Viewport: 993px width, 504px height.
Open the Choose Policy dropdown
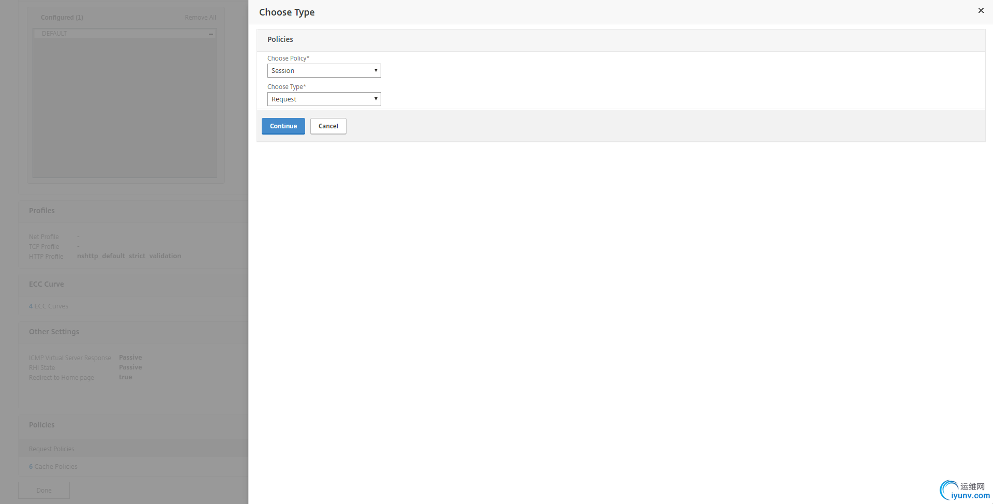point(324,70)
